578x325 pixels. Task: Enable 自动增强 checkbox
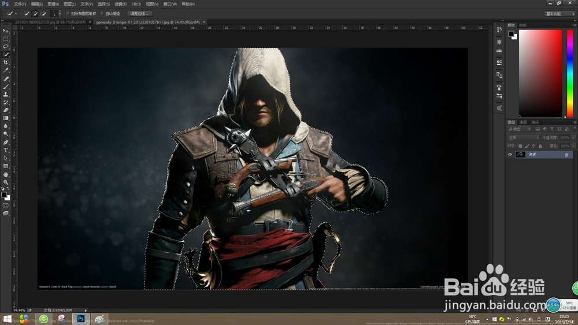pyautogui.click(x=102, y=14)
